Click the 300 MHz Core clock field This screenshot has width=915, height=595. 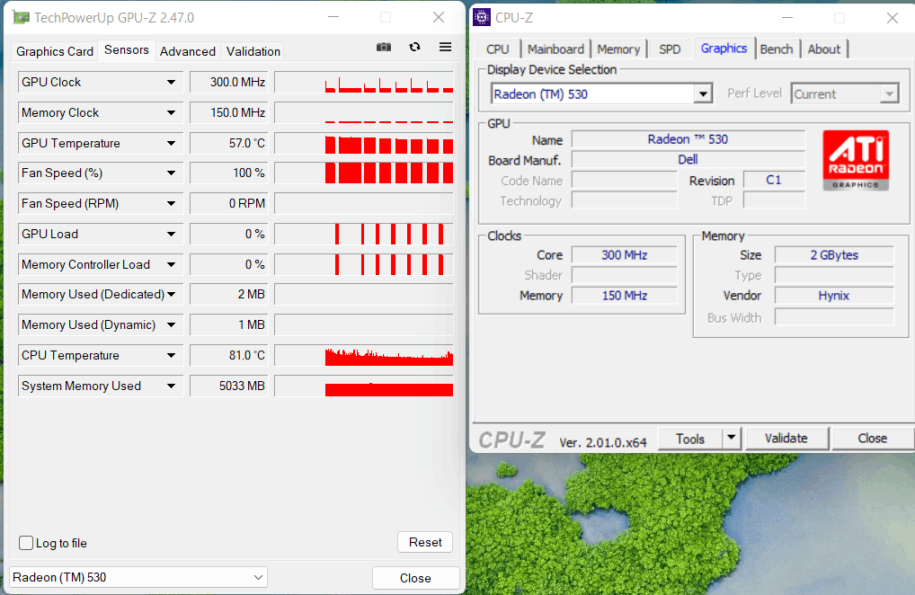[x=625, y=255]
